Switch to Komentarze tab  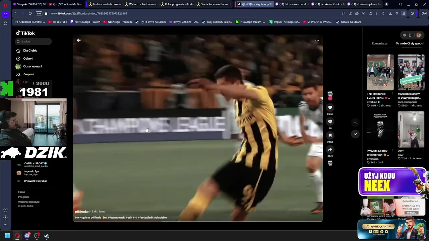[379, 44]
